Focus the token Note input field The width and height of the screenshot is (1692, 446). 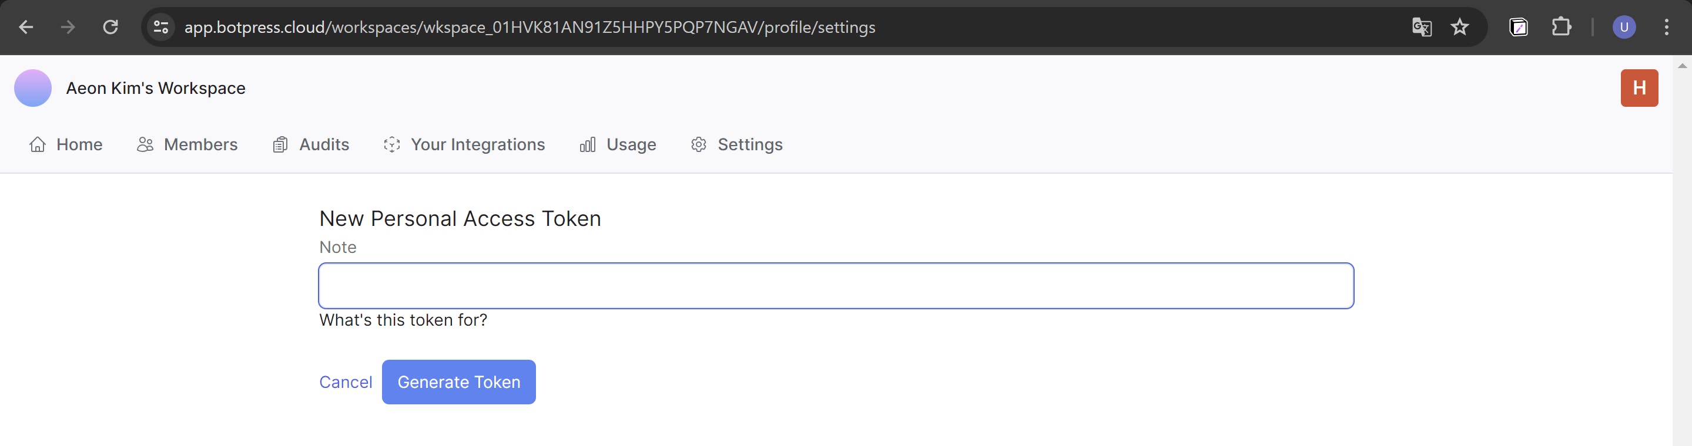836,286
